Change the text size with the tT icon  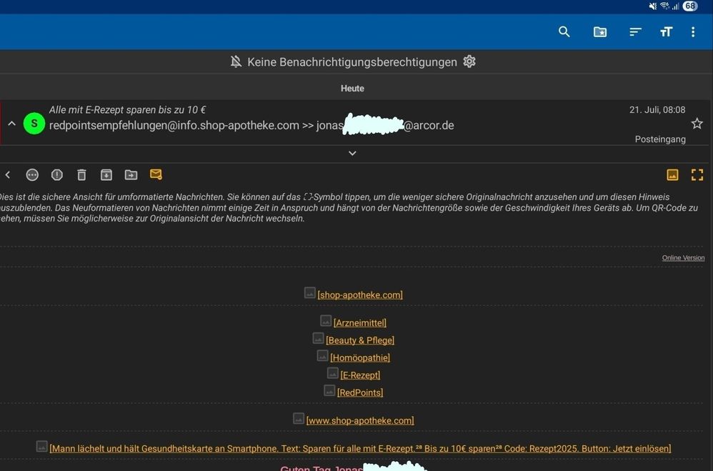point(666,31)
